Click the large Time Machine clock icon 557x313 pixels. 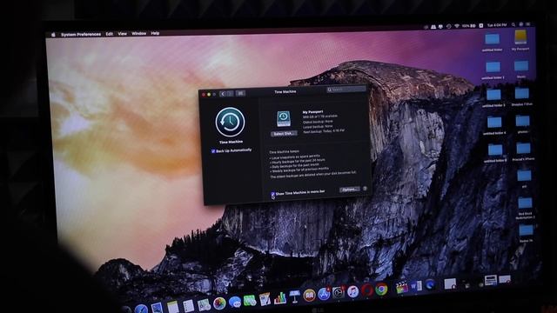point(230,122)
